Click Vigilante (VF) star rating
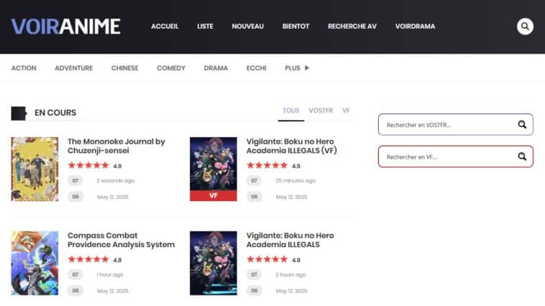Image resolution: width=545 pixels, height=306 pixels. tap(267, 165)
